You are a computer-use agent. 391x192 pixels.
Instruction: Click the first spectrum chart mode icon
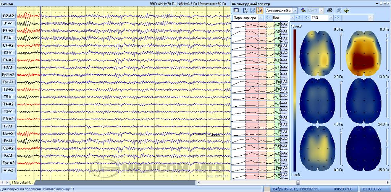[246, 10]
